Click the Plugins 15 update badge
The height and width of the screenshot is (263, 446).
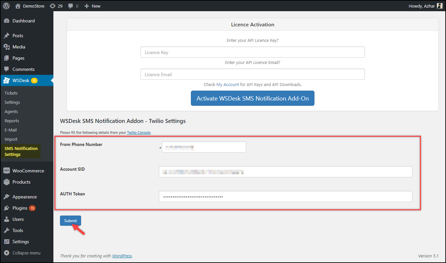pos(32,208)
